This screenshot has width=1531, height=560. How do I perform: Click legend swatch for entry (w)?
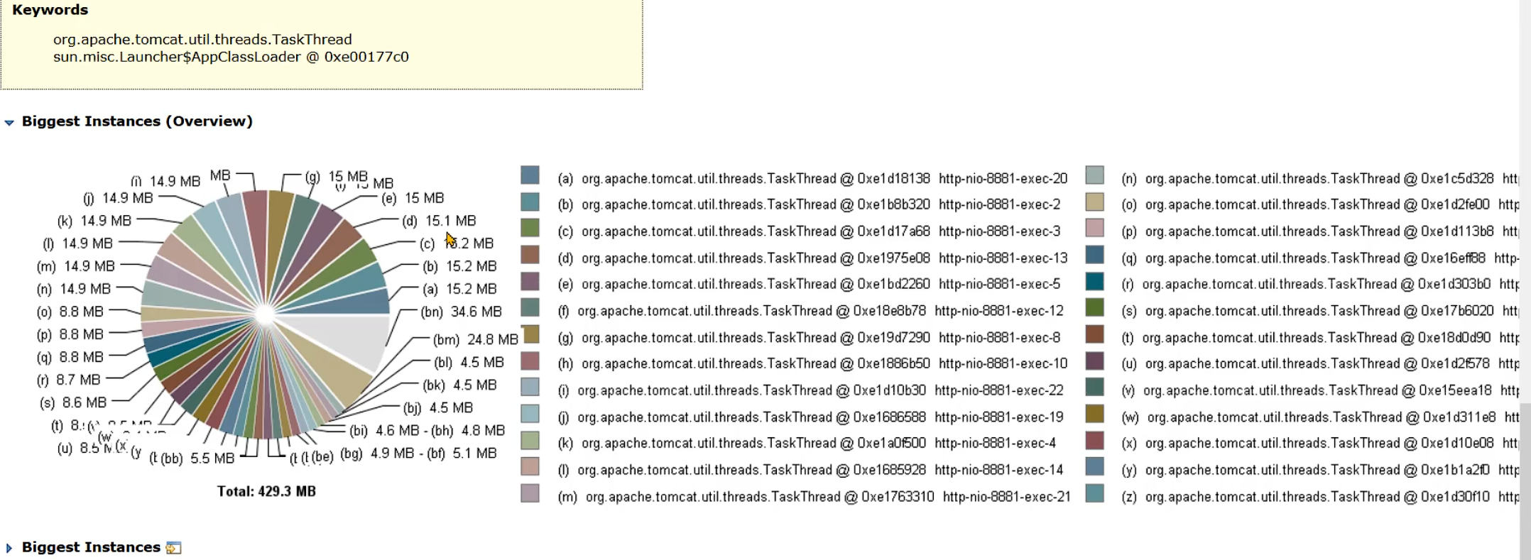pos(1095,414)
